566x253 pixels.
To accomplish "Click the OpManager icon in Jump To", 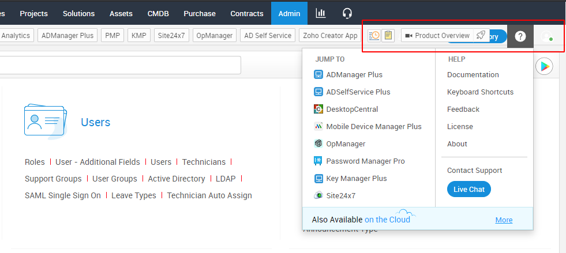I will pyautogui.click(x=318, y=144).
